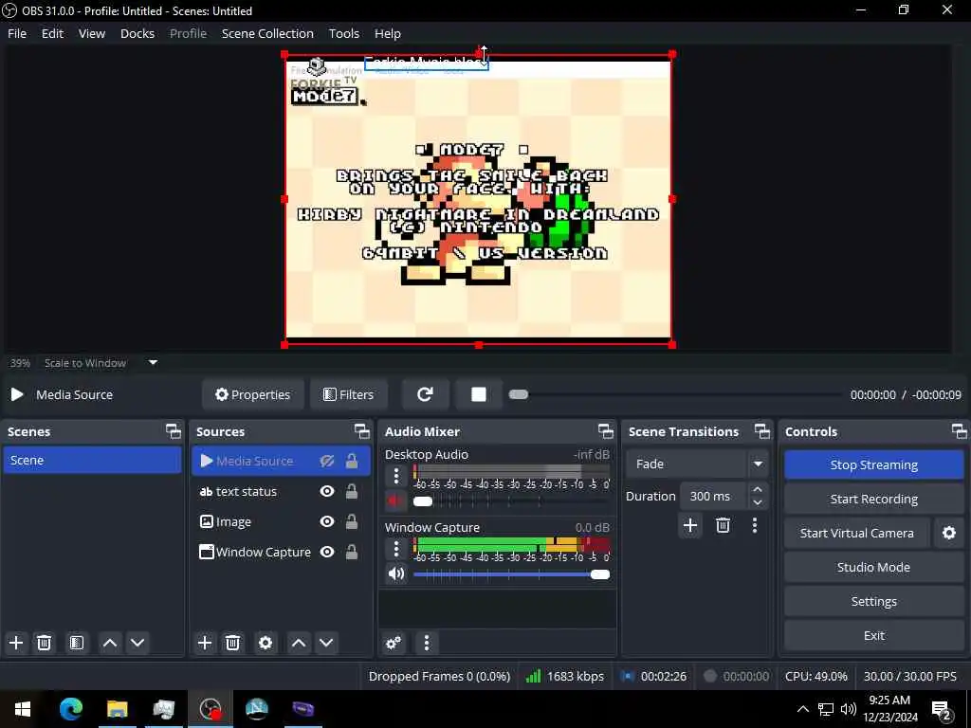Viewport: 971px width, 728px height.
Task: Open Desktop Audio options three-dots
Action: (396, 476)
